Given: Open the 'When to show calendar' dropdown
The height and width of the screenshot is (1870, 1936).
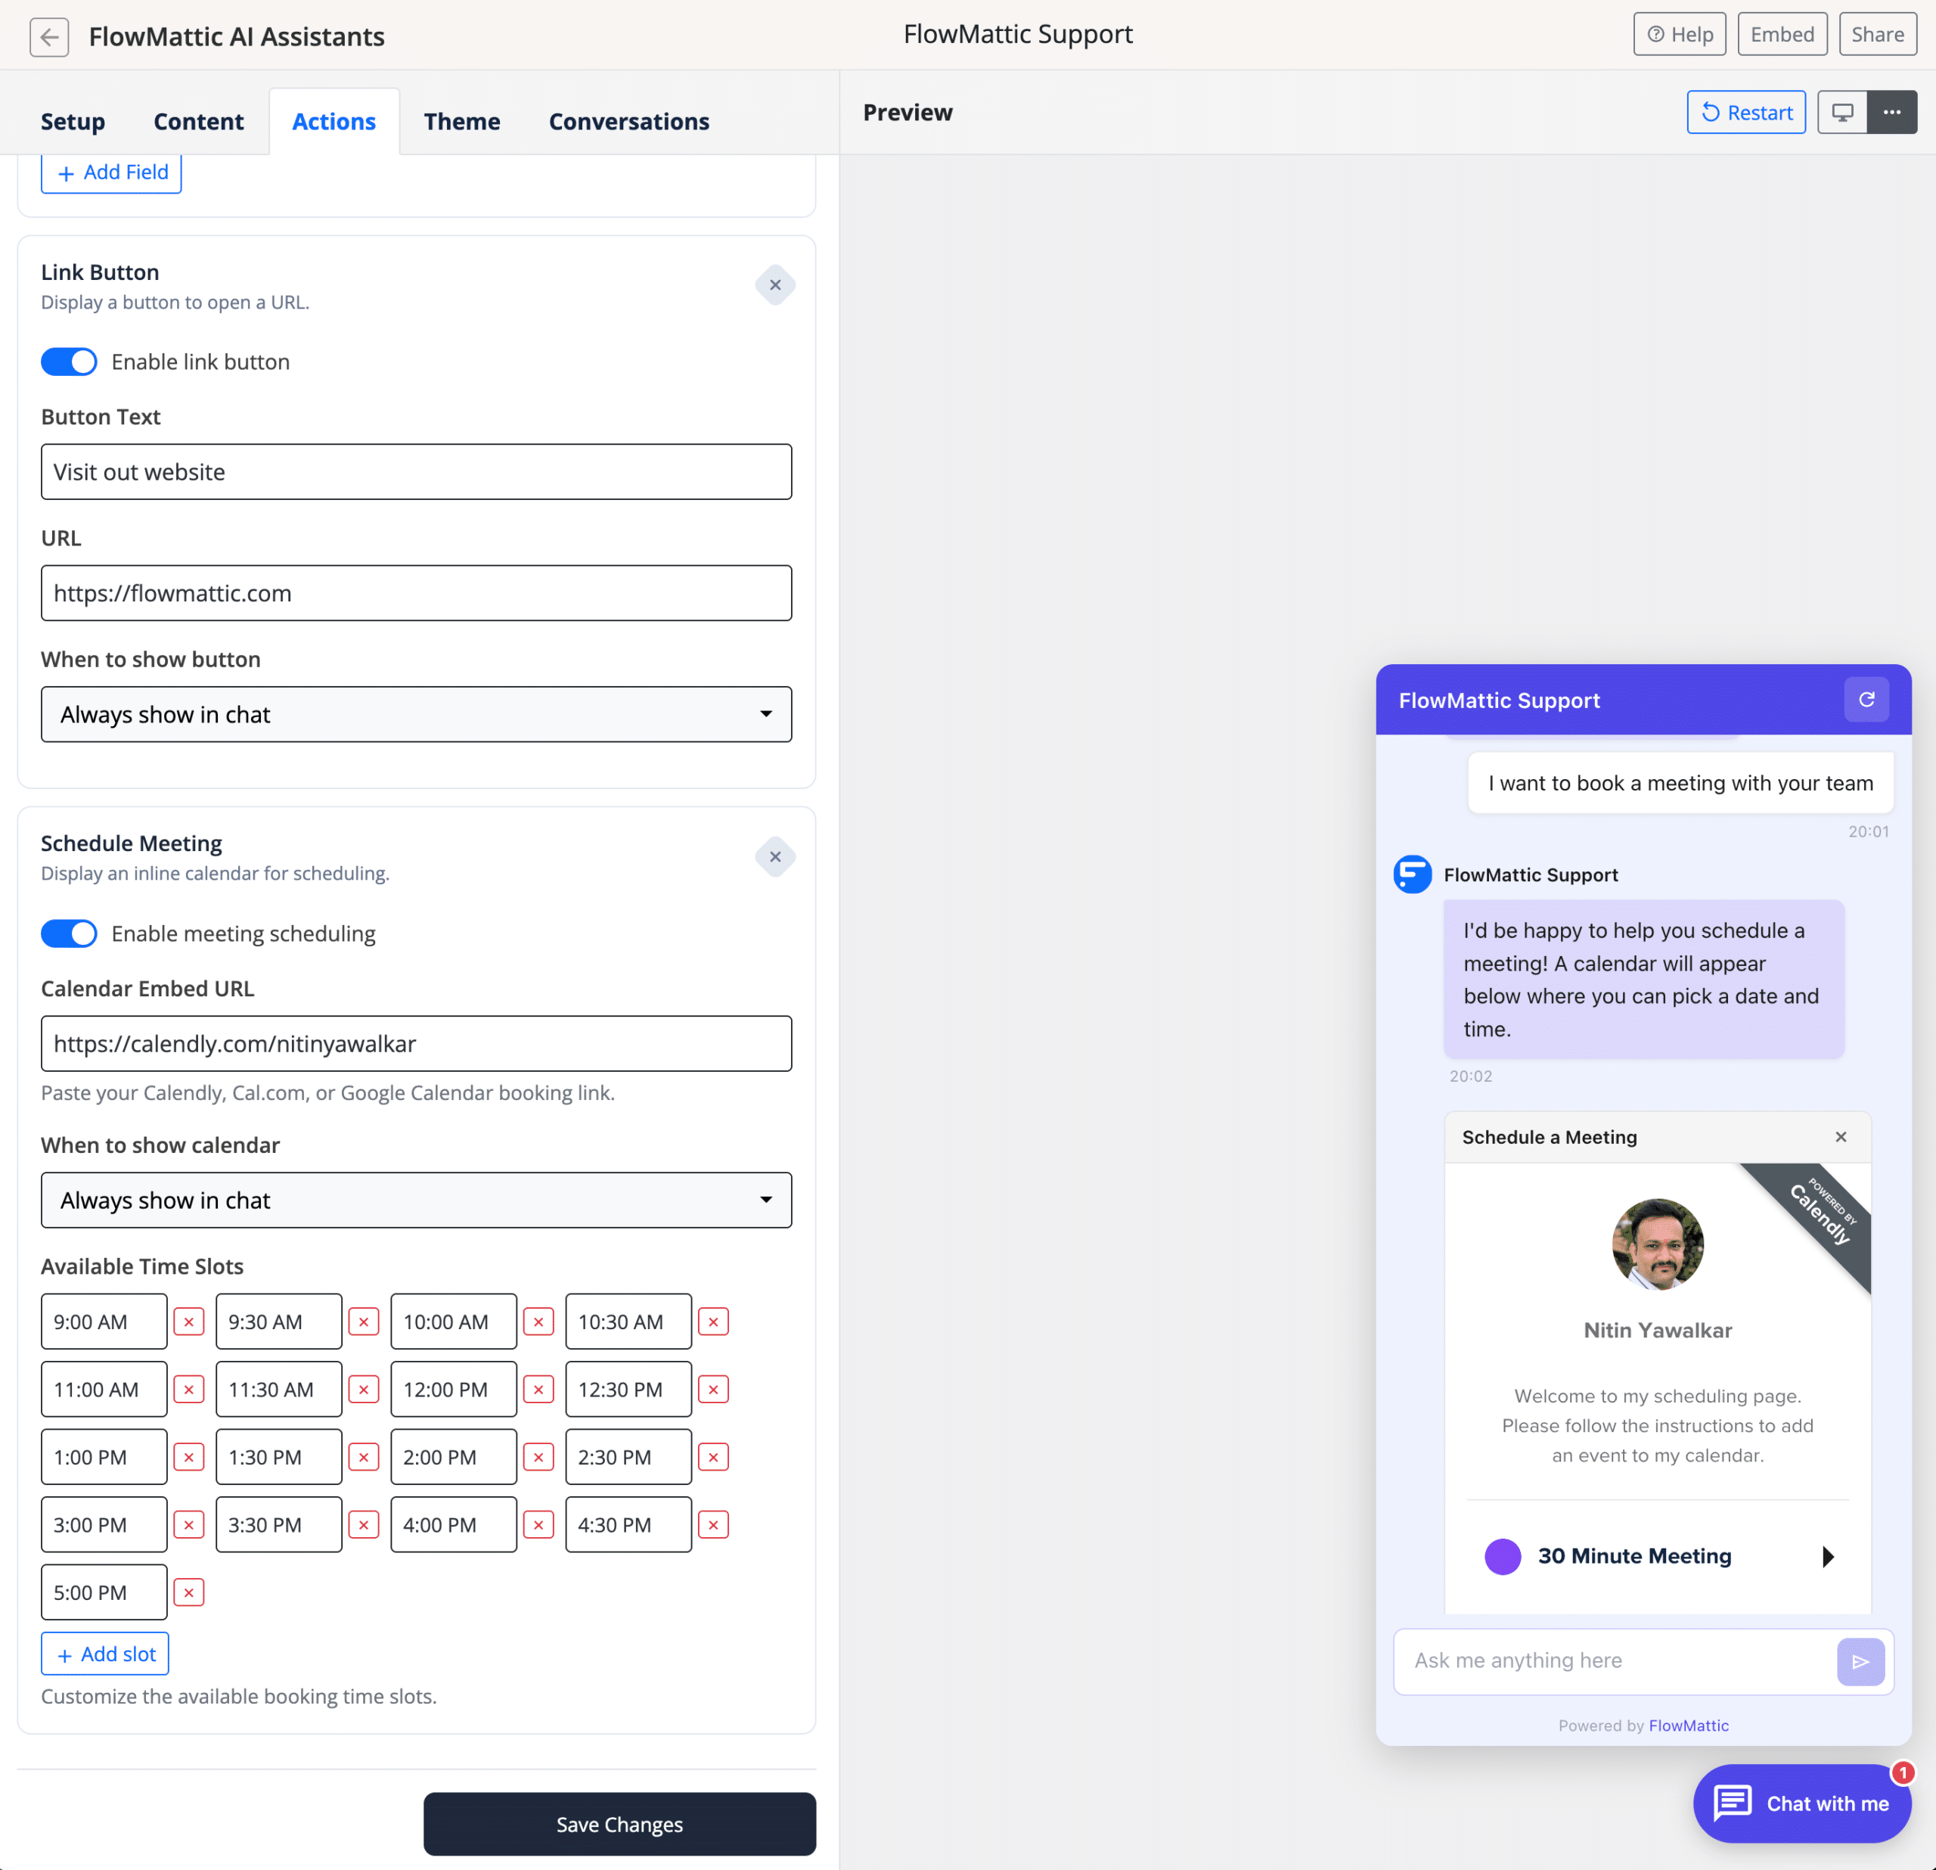Looking at the screenshot, I should [416, 1199].
